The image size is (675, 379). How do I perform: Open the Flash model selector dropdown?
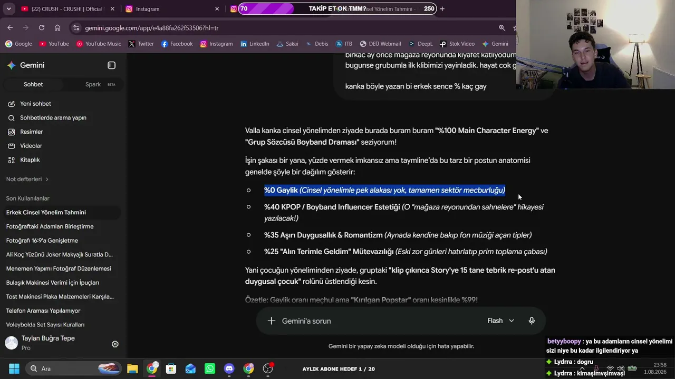point(500,321)
